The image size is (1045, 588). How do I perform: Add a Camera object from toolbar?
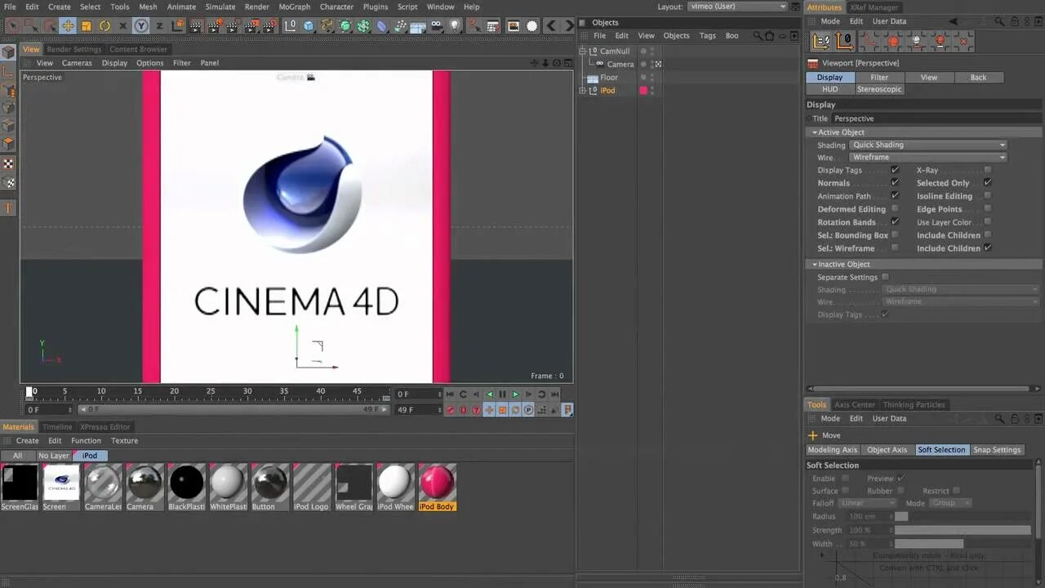point(437,26)
